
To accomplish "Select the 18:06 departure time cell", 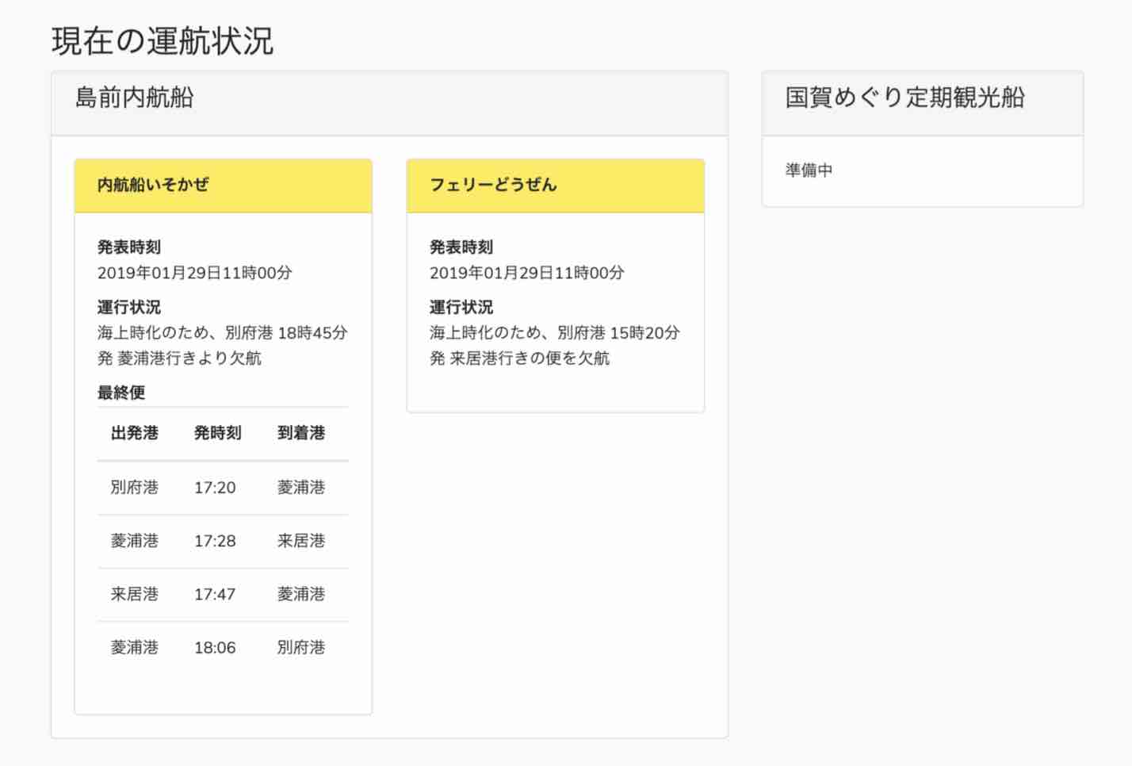I will tap(215, 648).
